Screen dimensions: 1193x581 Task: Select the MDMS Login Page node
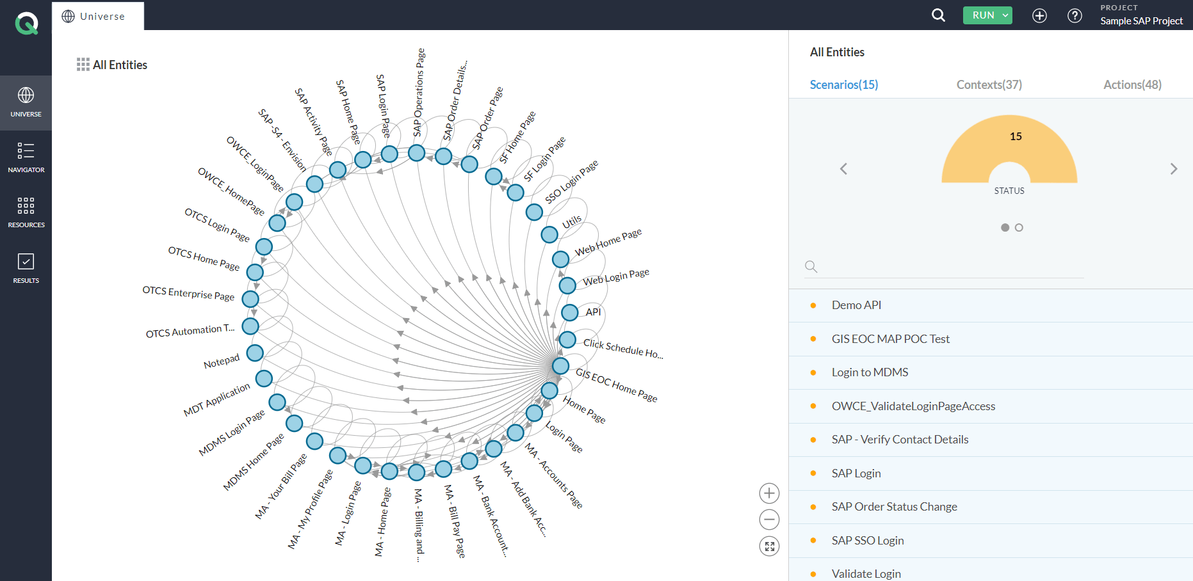click(277, 402)
